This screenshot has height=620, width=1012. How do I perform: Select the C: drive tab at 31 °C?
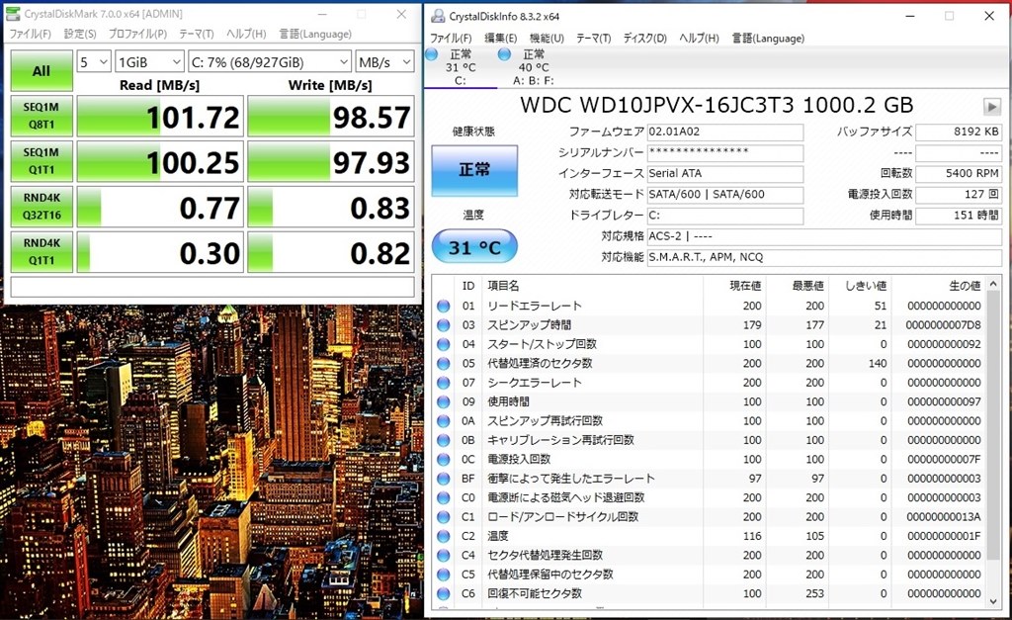[x=461, y=67]
